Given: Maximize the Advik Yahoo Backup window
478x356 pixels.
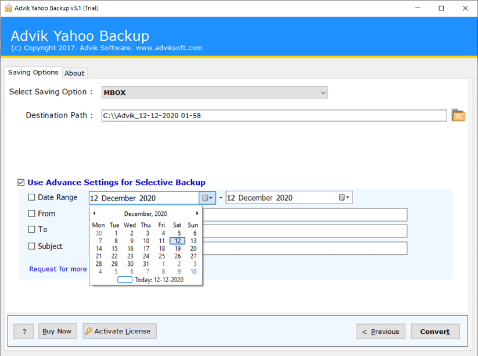Looking at the screenshot, I should (x=441, y=8).
